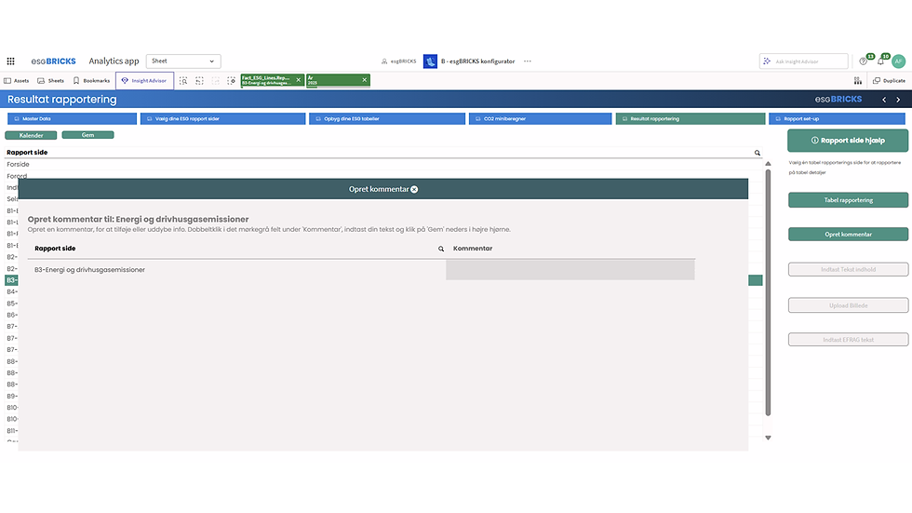Click the Indtast EFRAG tekst button

click(848, 340)
